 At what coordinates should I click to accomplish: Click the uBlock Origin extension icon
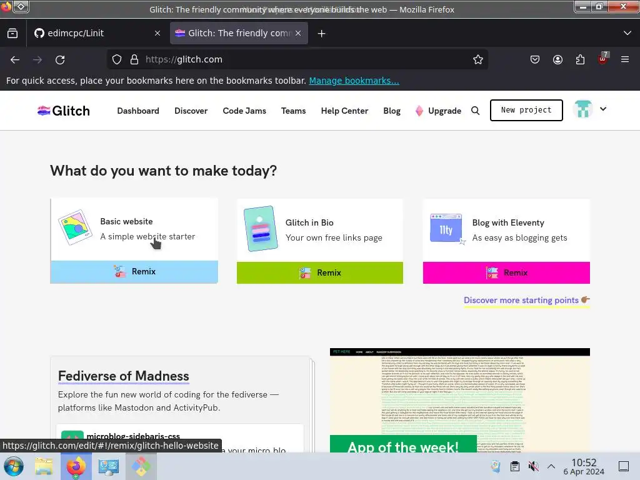point(603,59)
